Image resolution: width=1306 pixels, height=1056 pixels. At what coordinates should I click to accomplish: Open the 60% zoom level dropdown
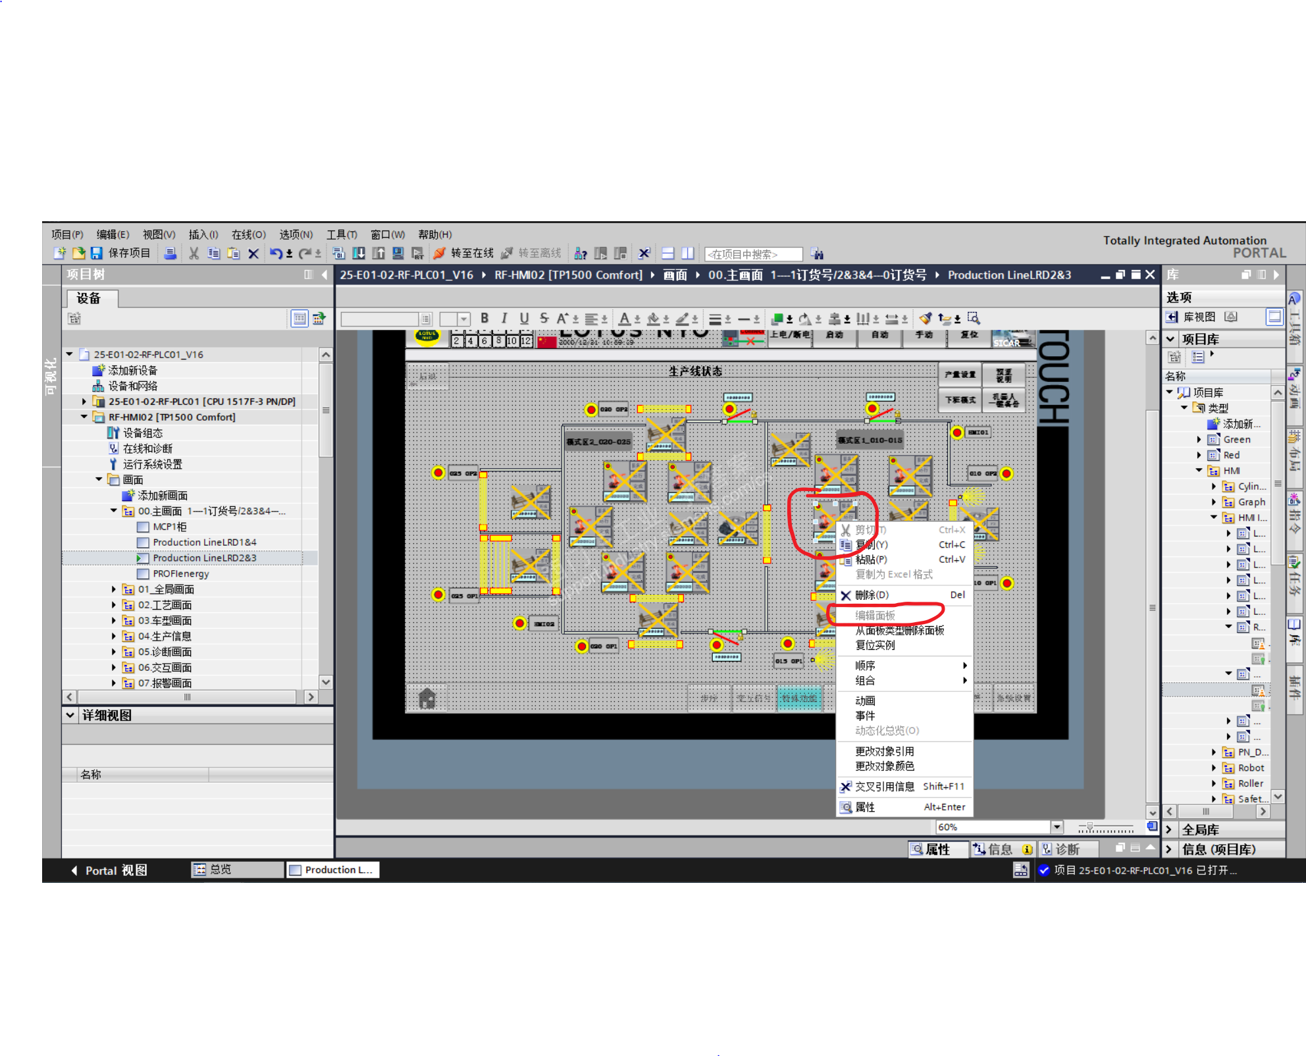(1057, 827)
